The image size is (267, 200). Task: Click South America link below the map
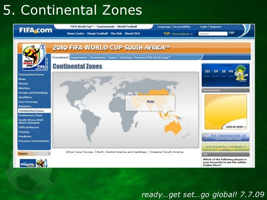pyautogui.click(x=173, y=152)
